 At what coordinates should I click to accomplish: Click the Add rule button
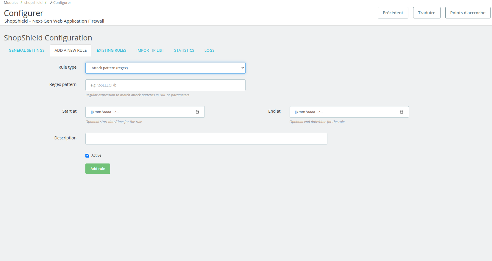click(98, 169)
